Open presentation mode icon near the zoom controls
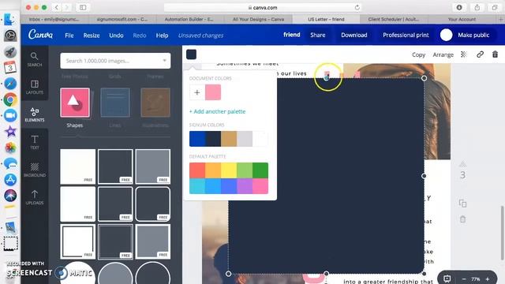The image size is (505, 284). coord(447,278)
